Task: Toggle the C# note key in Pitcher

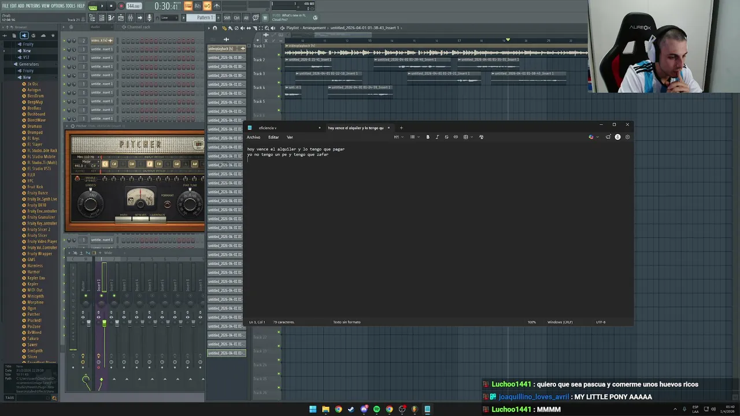Action: coord(114,164)
